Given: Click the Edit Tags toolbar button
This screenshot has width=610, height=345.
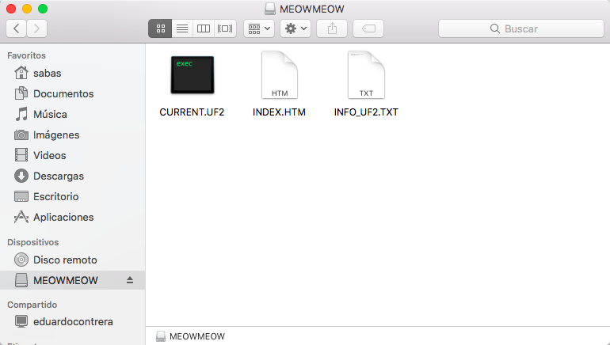Looking at the screenshot, I should pyautogui.click(x=368, y=28).
